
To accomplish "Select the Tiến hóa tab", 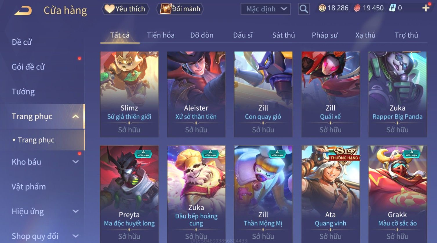I will [x=161, y=35].
